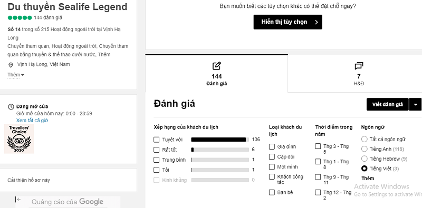The width and height of the screenshot is (422, 208).
Task: Open dropdown arrow beside Viết đánh giá
Action: pyautogui.click(x=415, y=104)
